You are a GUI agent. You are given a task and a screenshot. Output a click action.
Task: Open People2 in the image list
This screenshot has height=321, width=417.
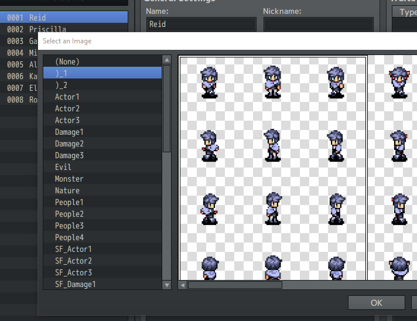pyautogui.click(x=102, y=214)
